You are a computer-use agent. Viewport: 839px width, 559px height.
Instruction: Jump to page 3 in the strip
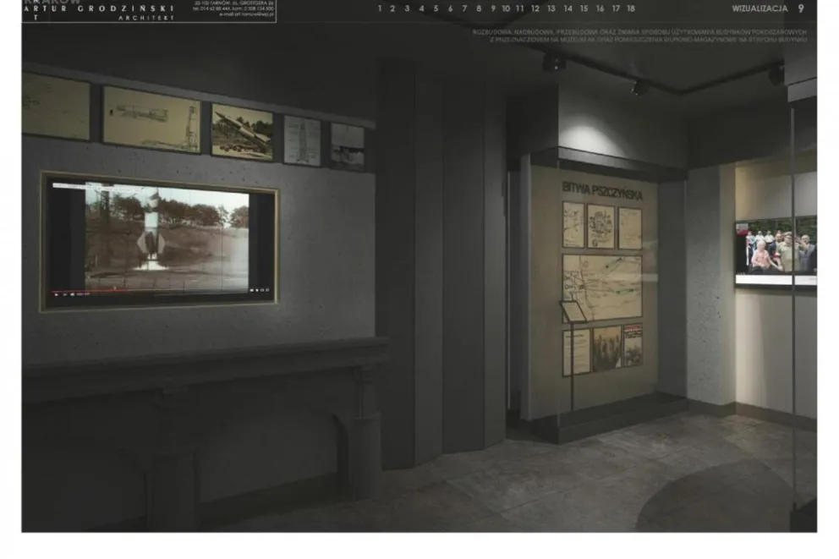[x=407, y=8]
